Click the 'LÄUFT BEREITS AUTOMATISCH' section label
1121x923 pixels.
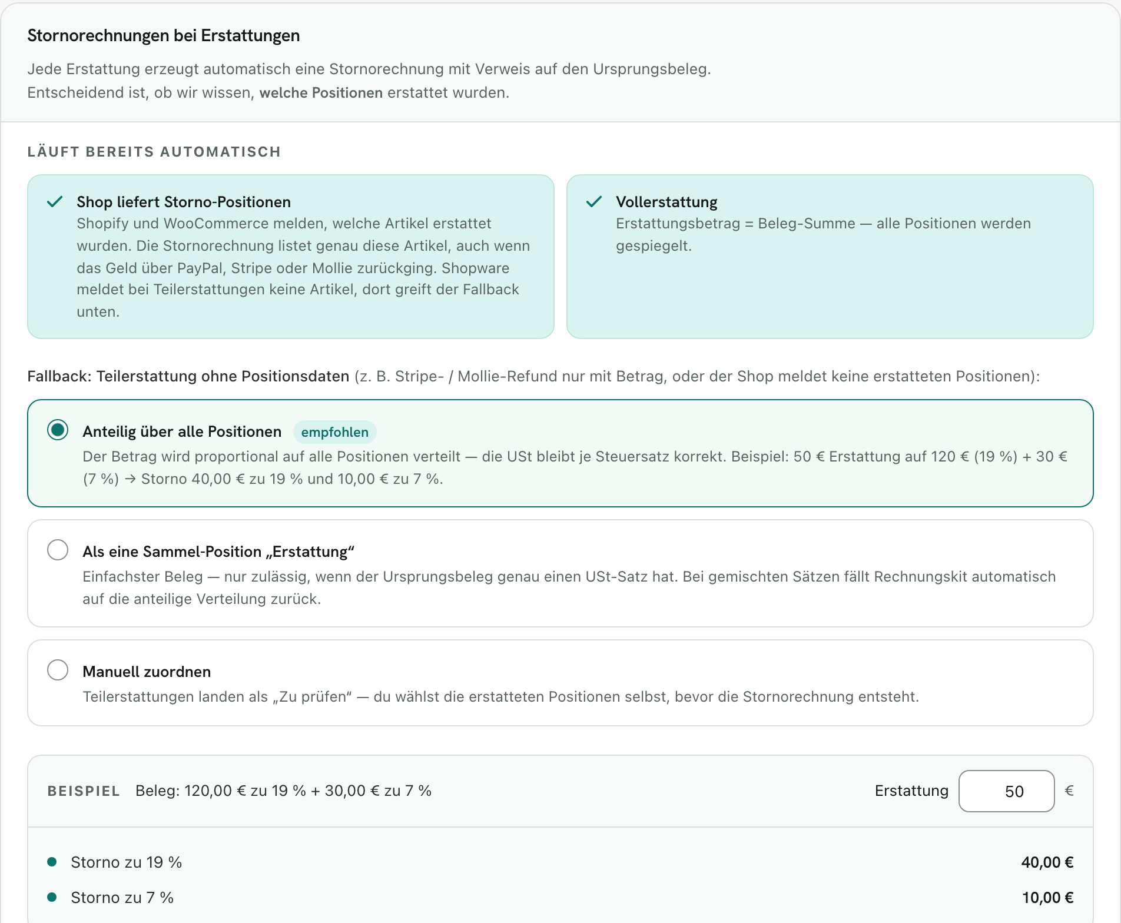click(154, 152)
